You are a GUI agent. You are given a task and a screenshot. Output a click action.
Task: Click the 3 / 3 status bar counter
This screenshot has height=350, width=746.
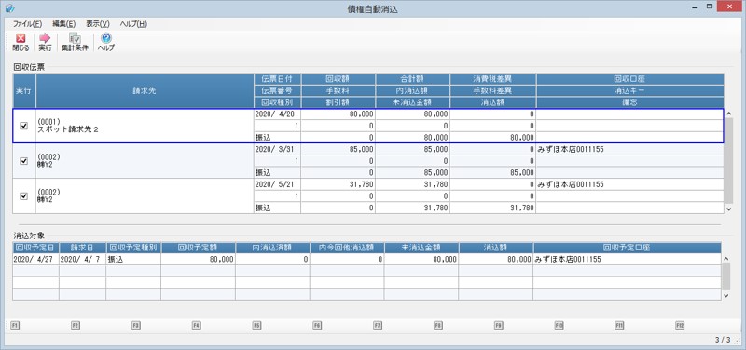point(722,340)
